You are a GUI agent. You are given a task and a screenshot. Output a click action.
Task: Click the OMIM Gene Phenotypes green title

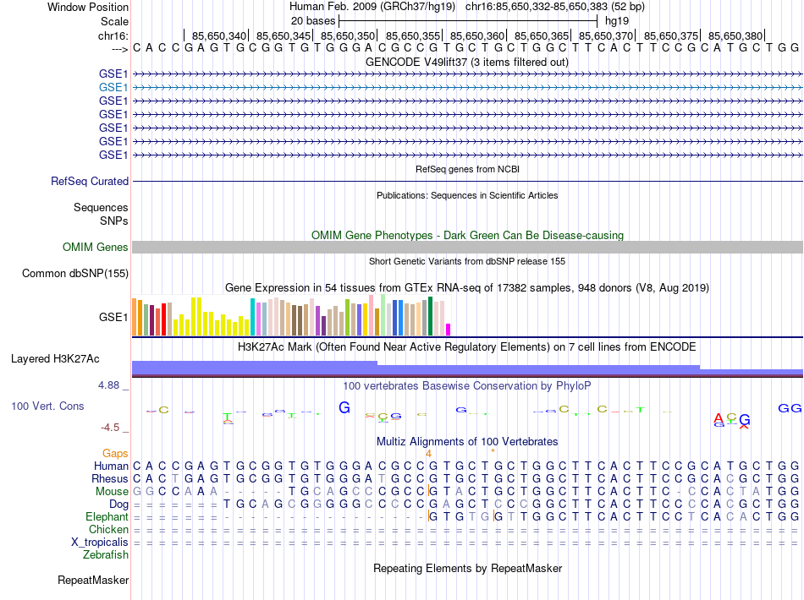point(468,236)
